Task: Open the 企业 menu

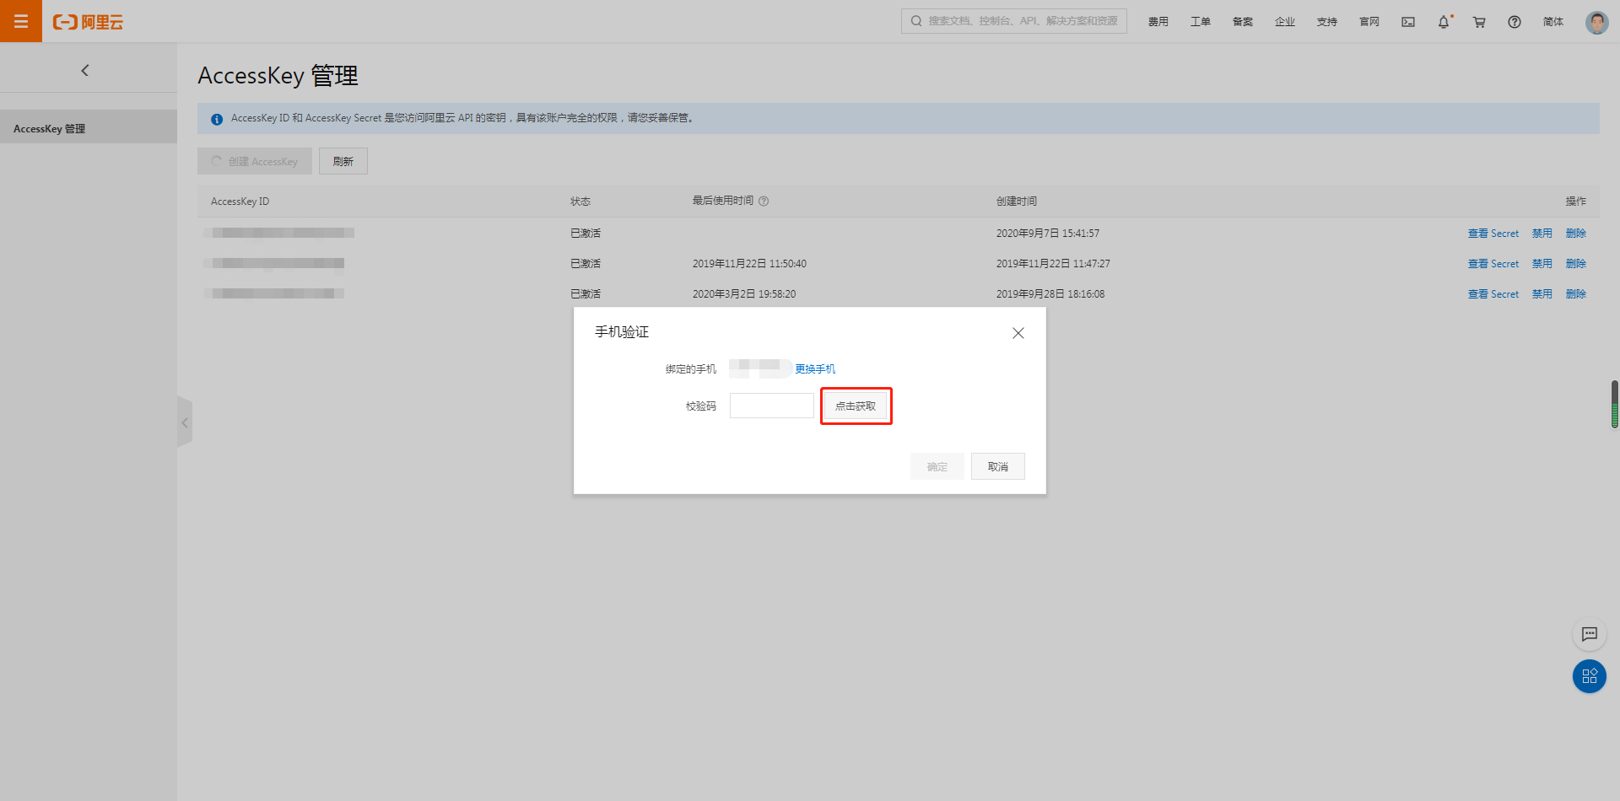Action: click(1285, 22)
